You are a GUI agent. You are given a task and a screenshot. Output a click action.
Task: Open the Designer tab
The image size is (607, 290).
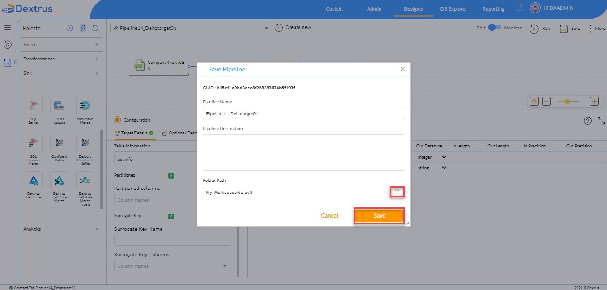414,9
